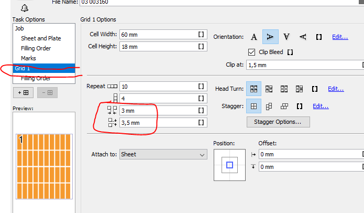
Task: Click variable brackets next to Clip Bleed
Action: click(x=290, y=52)
